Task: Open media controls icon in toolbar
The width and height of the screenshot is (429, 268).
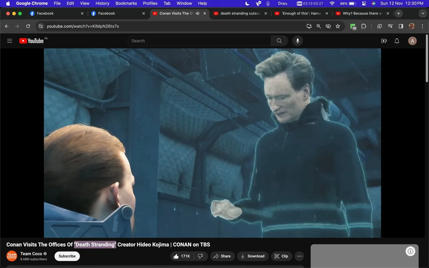Action: click(390, 26)
